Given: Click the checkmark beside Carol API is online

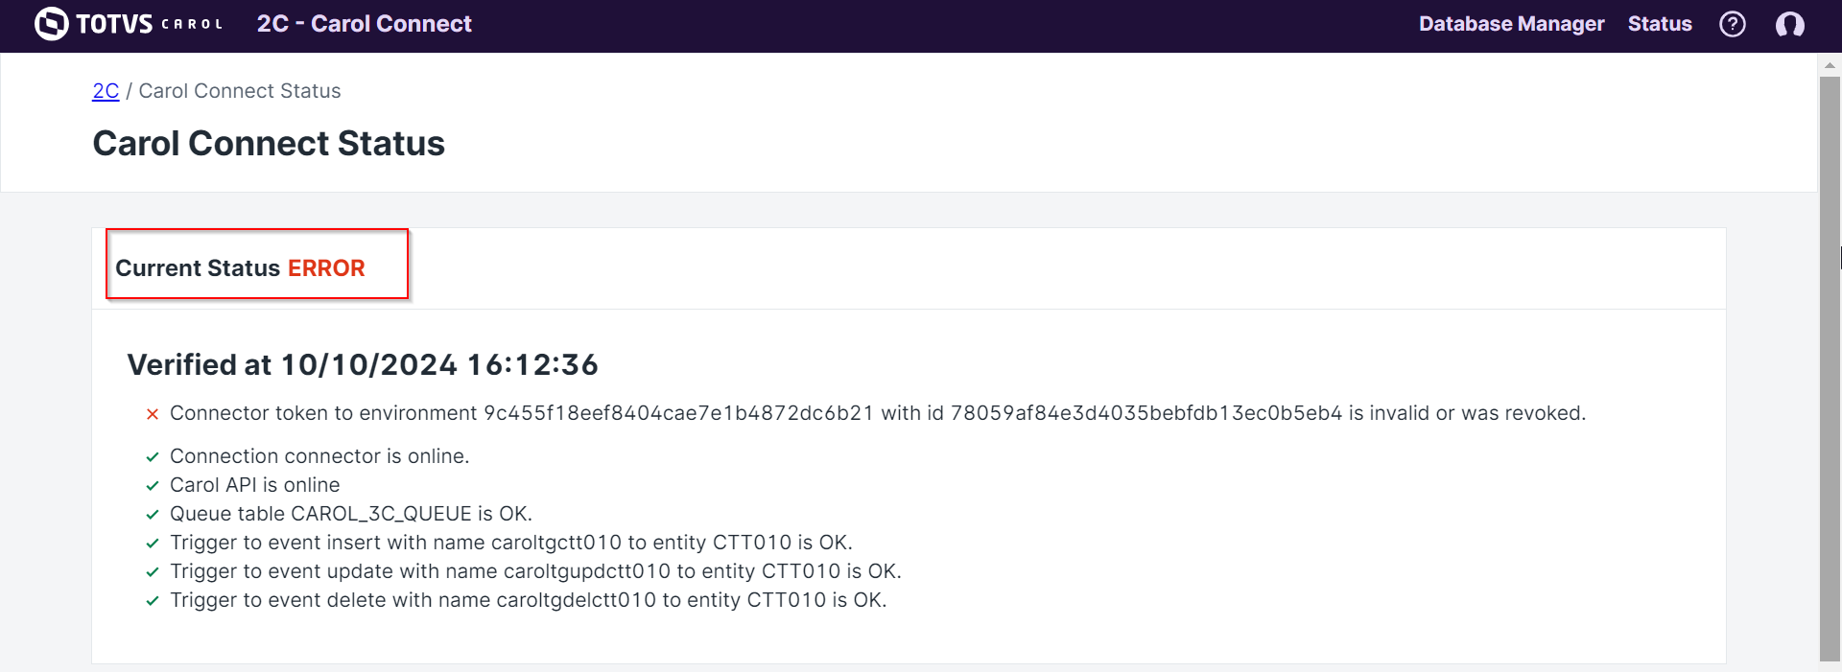Looking at the screenshot, I should (152, 486).
